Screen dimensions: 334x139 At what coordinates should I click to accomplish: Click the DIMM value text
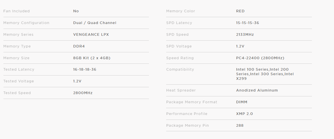(242, 102)
